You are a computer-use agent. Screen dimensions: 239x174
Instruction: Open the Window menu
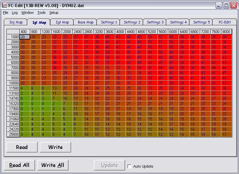(27, 13)
